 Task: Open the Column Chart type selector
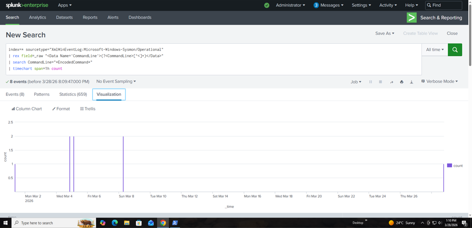(26, 109)
